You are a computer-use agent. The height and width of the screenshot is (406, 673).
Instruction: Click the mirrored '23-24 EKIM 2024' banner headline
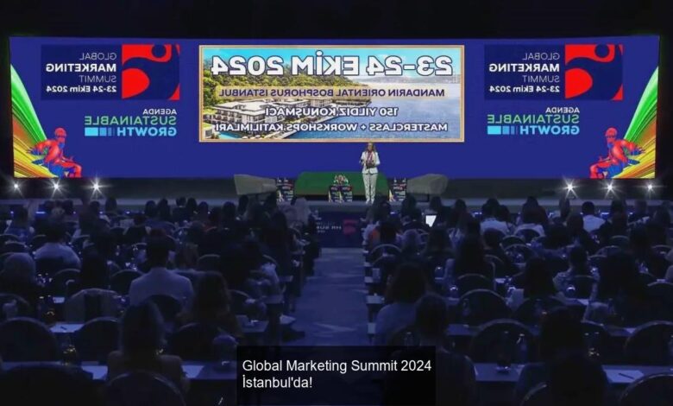pyautogui.click(x=331, y=66)
